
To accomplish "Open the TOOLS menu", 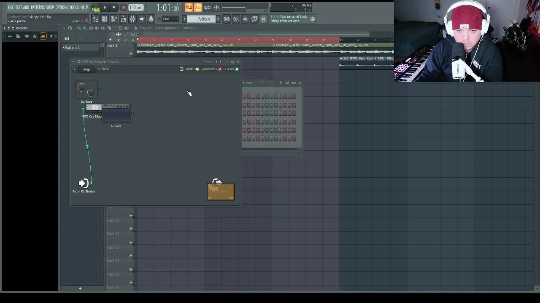I will (x=74, y=8).
